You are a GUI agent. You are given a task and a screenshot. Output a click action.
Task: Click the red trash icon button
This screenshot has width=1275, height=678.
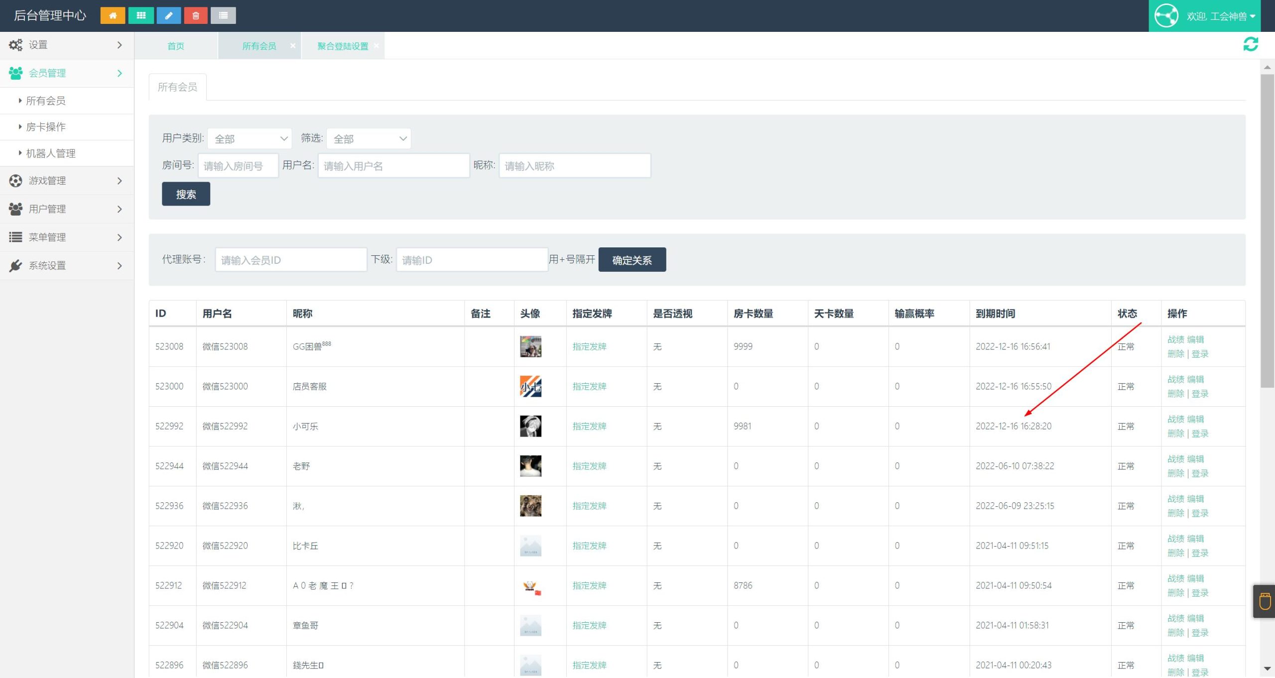[196, 15]
